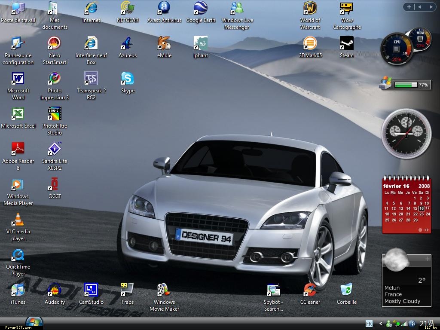This screenshot has width=440, height=330.
Task: Open PhotoFiltre Studio shortcut
Action: (x=55, y=114)
